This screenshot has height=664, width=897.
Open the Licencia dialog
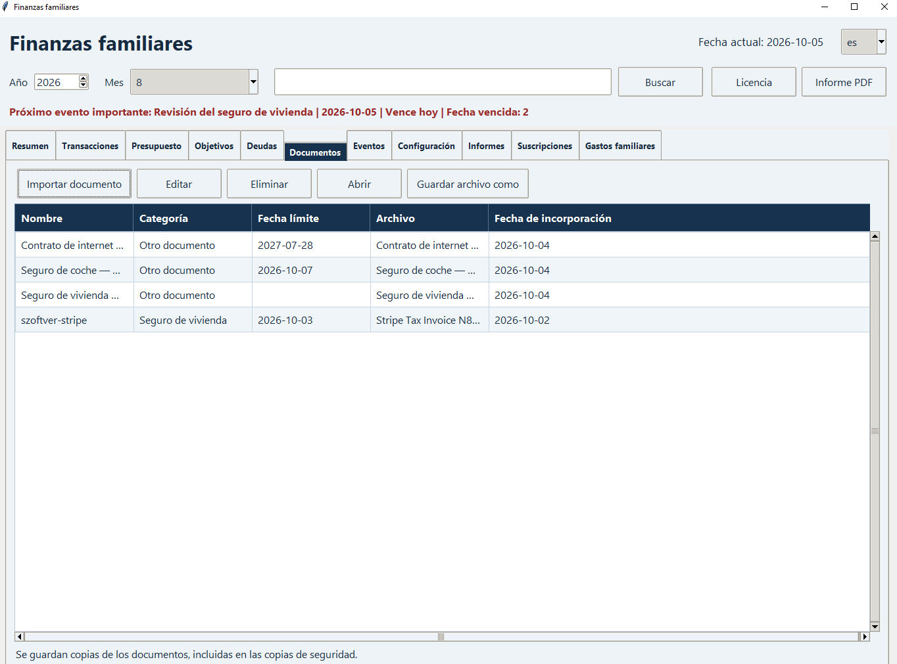pos(754,82)
